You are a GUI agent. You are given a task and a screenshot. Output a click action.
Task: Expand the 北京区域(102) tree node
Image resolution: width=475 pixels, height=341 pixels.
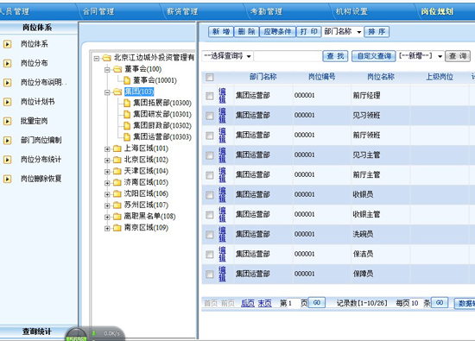[107, 161]
